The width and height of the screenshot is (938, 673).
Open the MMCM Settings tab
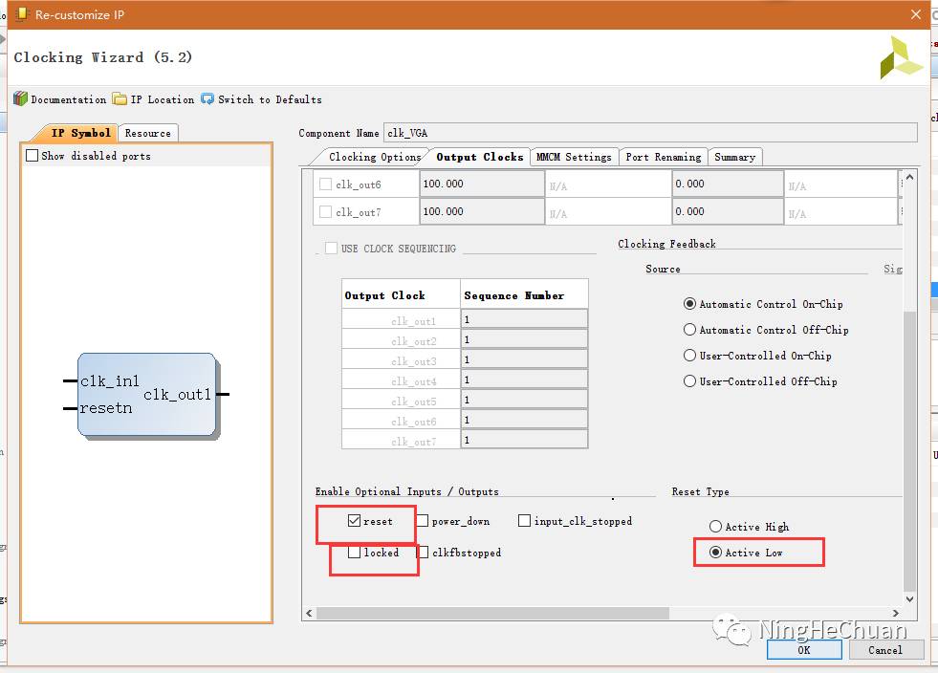pos(573,157)
